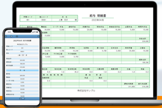Click 所得税 column header on laptop
162x108 pixels.
click(x=72, y=48)
